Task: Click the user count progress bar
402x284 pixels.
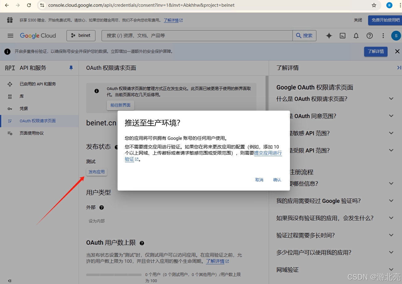Action: click(114, 275)
